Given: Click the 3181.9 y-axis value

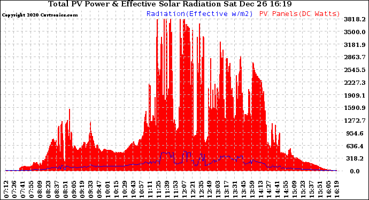Looking at the screenshot, I should (x=355, y=45).
